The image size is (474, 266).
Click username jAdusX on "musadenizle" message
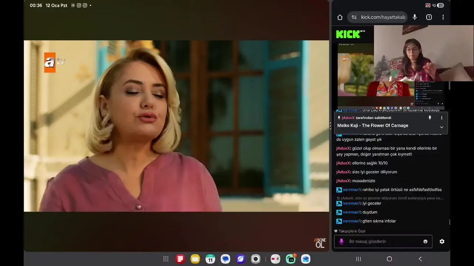(343, 181)
